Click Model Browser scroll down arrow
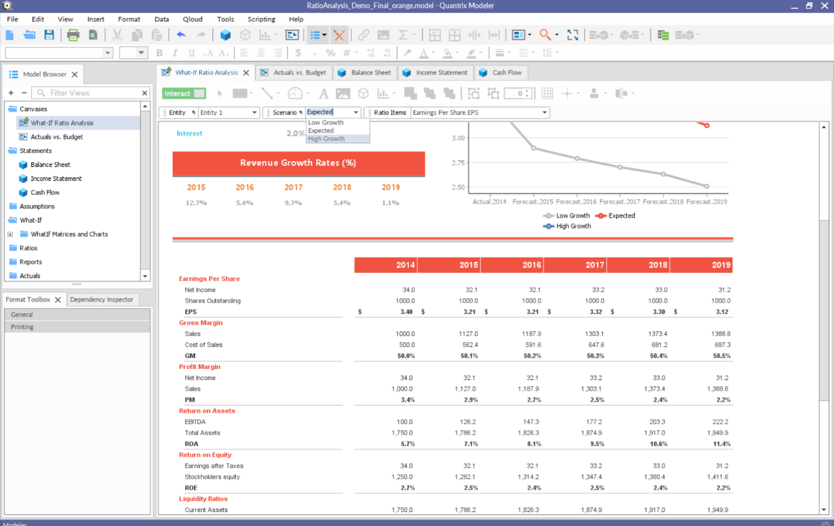Screen dimensions: 834x526 (145, 276)
